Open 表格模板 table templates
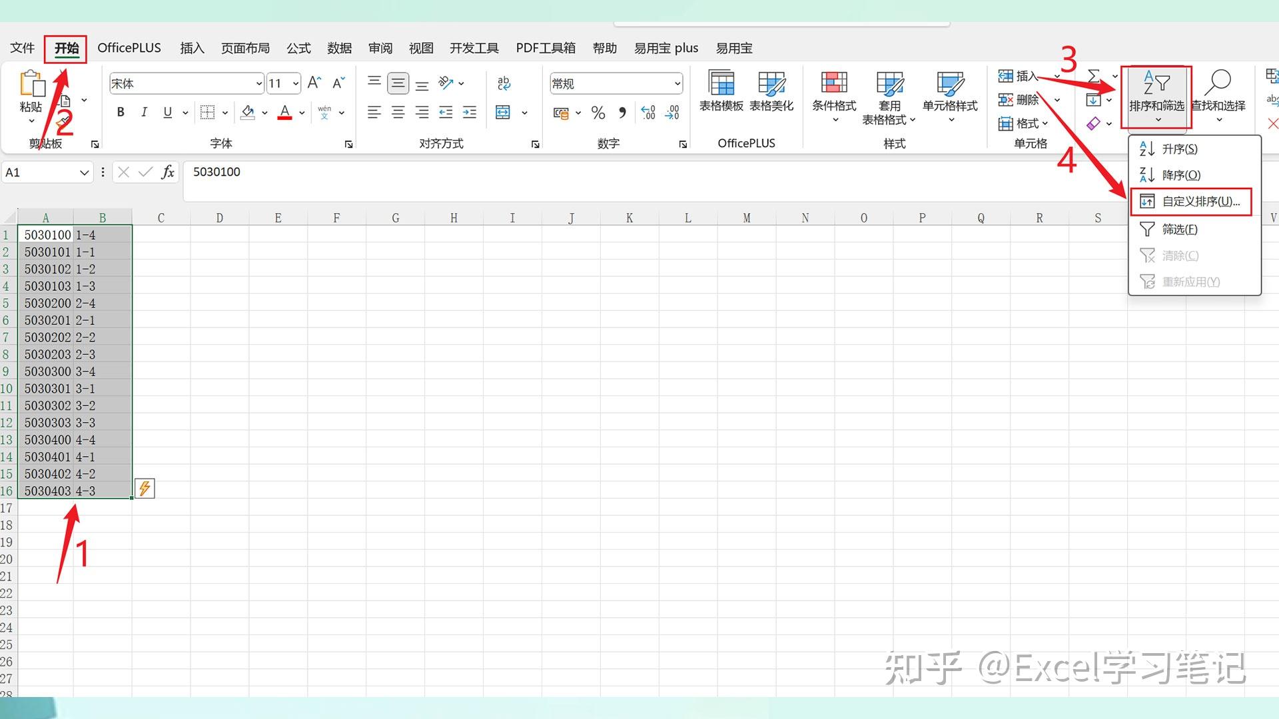Viewport: 1279px width, 719px height. (721, 91)
